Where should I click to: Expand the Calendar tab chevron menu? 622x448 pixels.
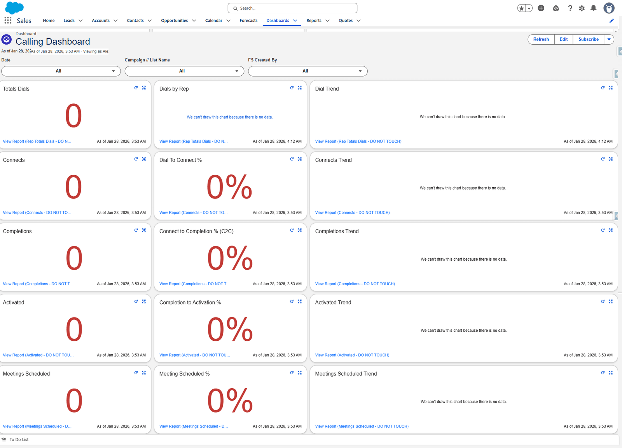point(228,21)
